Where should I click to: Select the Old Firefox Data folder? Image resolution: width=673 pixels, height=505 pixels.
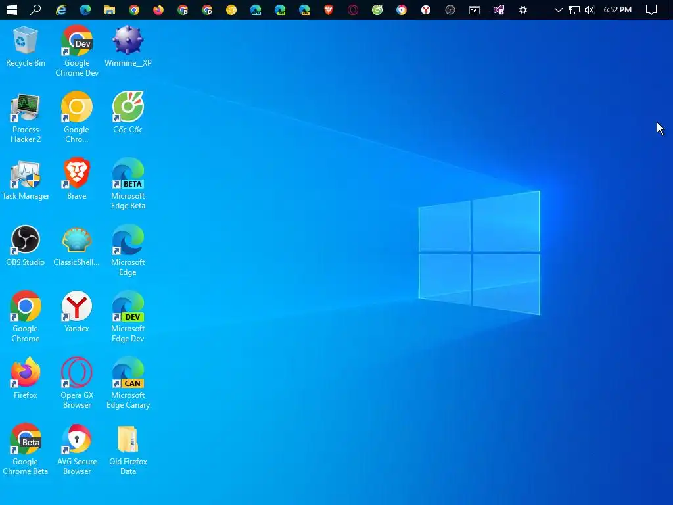tap(128, 450)
